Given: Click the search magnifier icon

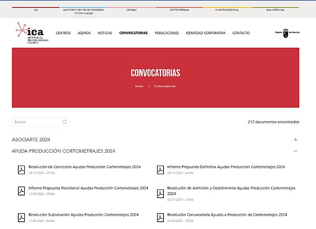Looking at the screenshot, I should click(x=65, y=122).
